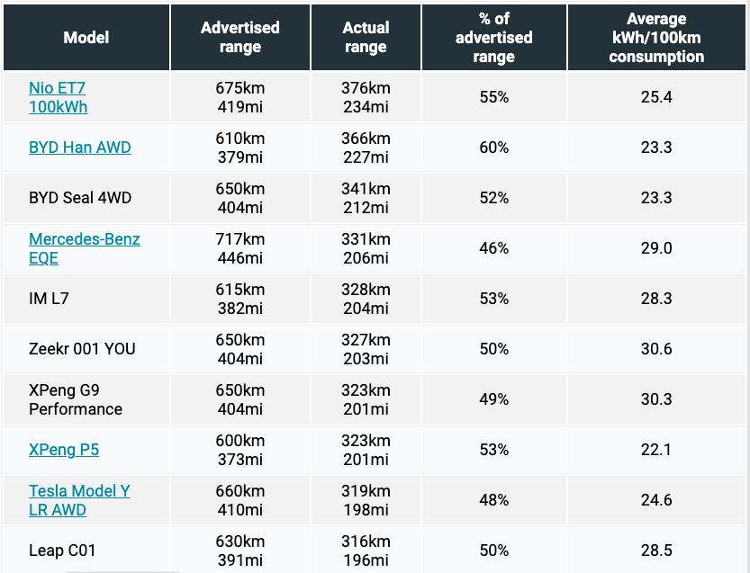
Task: Follow the Mercedes-Benz EQE link
Action: pos(85,248)
